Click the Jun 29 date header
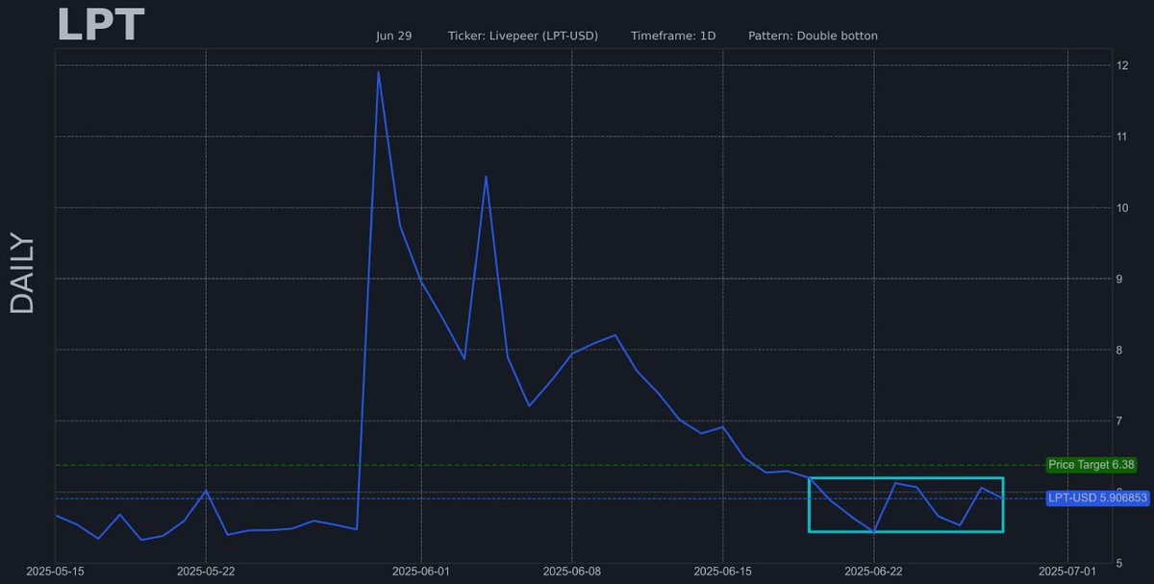The image size is (1154, 584). (393, 36)
